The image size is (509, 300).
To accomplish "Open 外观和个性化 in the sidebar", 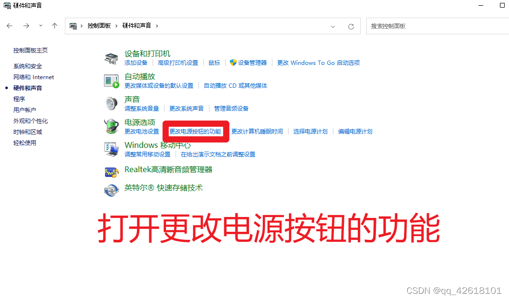I will click(x=31, y=121).
